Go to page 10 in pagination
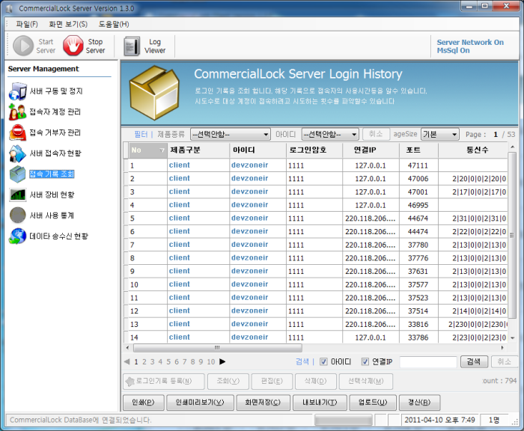Image resolution: width=524 pixels, height=431 pixels. [x=211, y=362]
